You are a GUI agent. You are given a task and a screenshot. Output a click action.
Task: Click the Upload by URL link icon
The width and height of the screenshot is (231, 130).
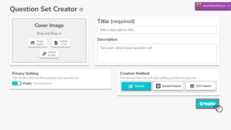click(x=44, y=54)
